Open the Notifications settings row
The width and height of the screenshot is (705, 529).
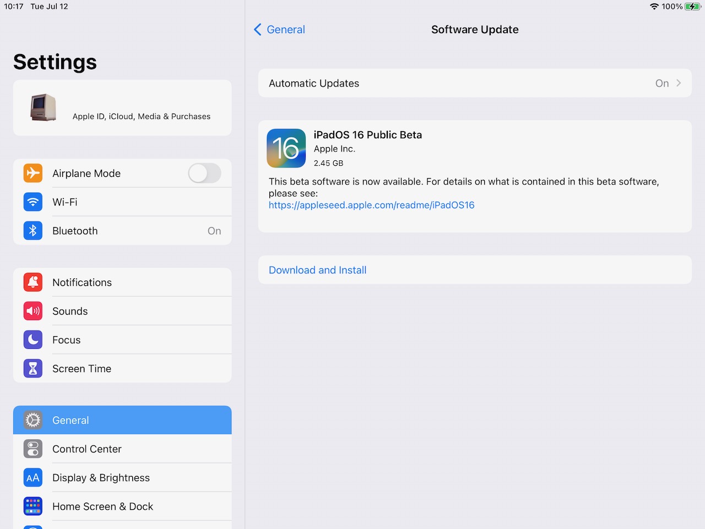(122, 282)
